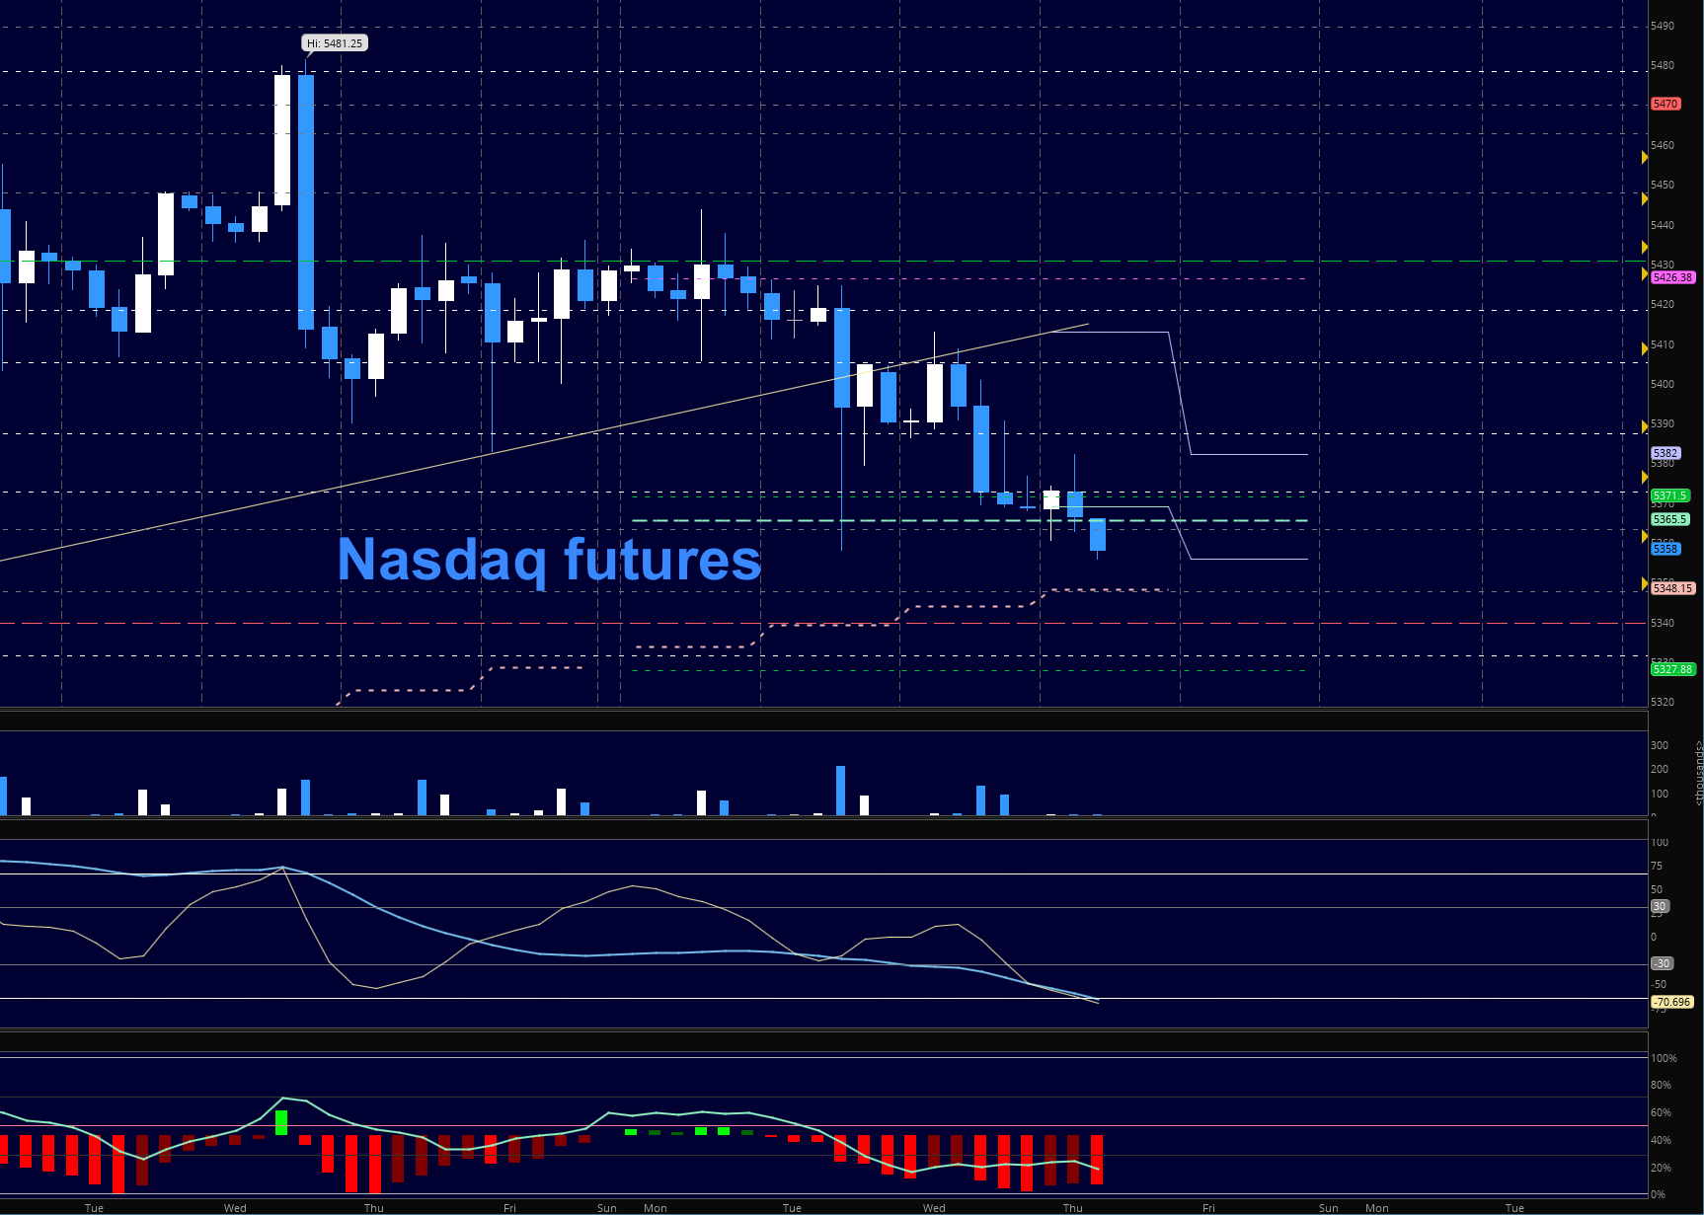The image size is (1704, 1215).
Task: Select the gray -30 oscillator level label
Action: [1663, 963]
